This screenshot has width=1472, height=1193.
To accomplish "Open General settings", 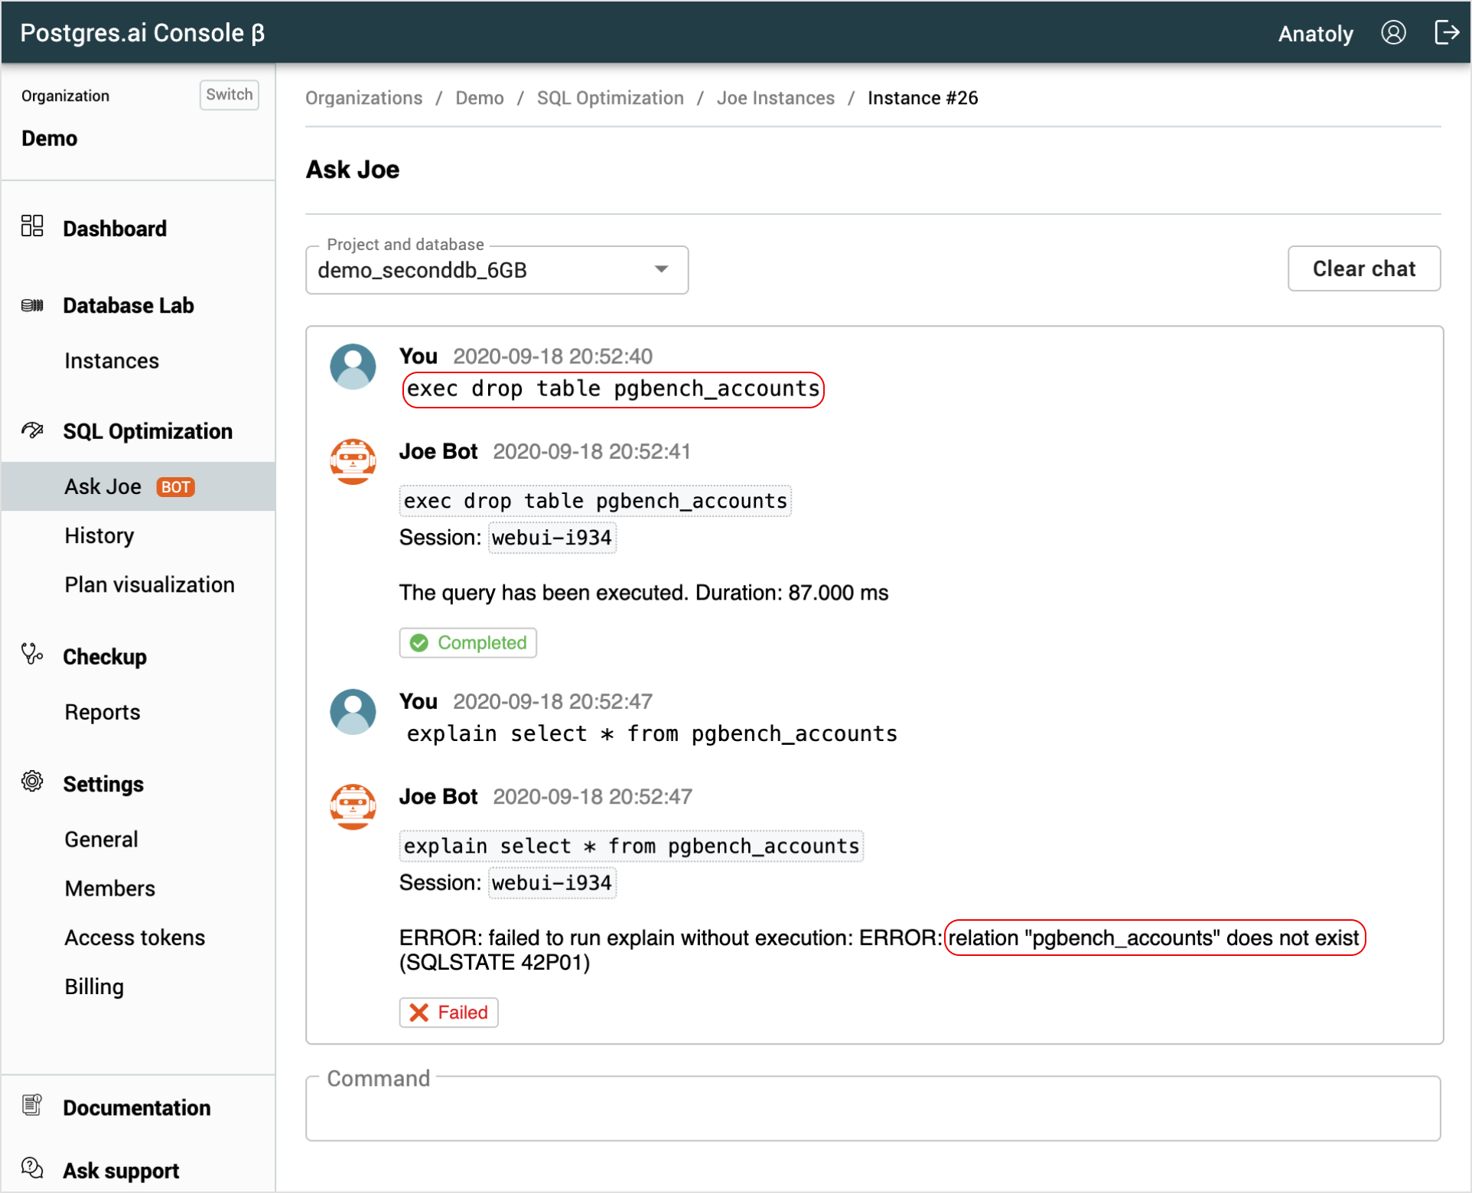I will 101,840.
